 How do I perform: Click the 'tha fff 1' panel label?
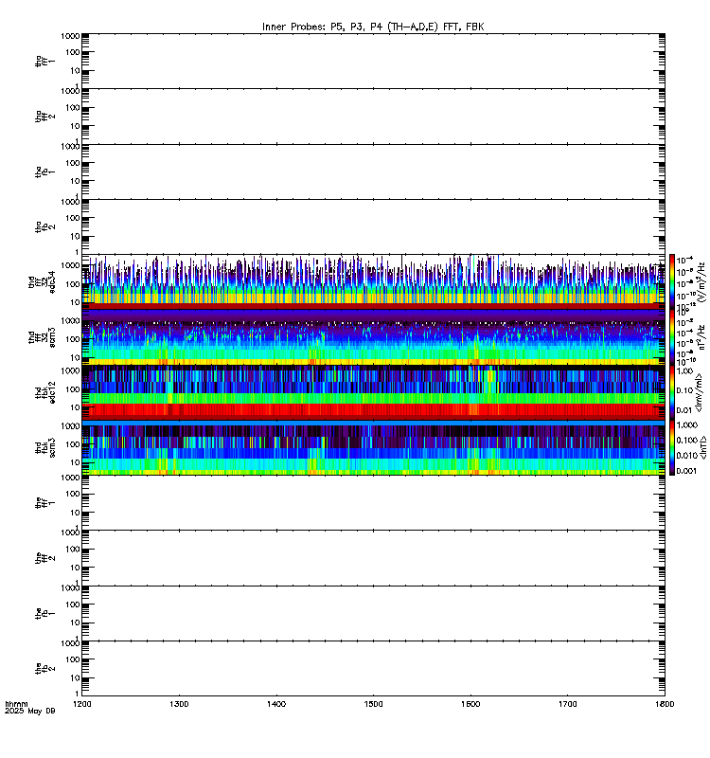point(44,61)
